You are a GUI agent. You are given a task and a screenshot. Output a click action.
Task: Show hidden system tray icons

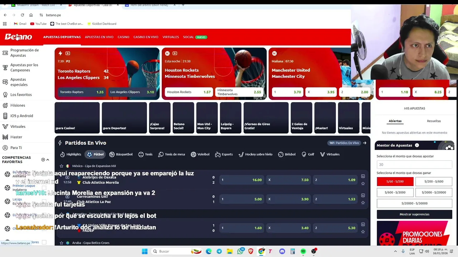[395, 251]
